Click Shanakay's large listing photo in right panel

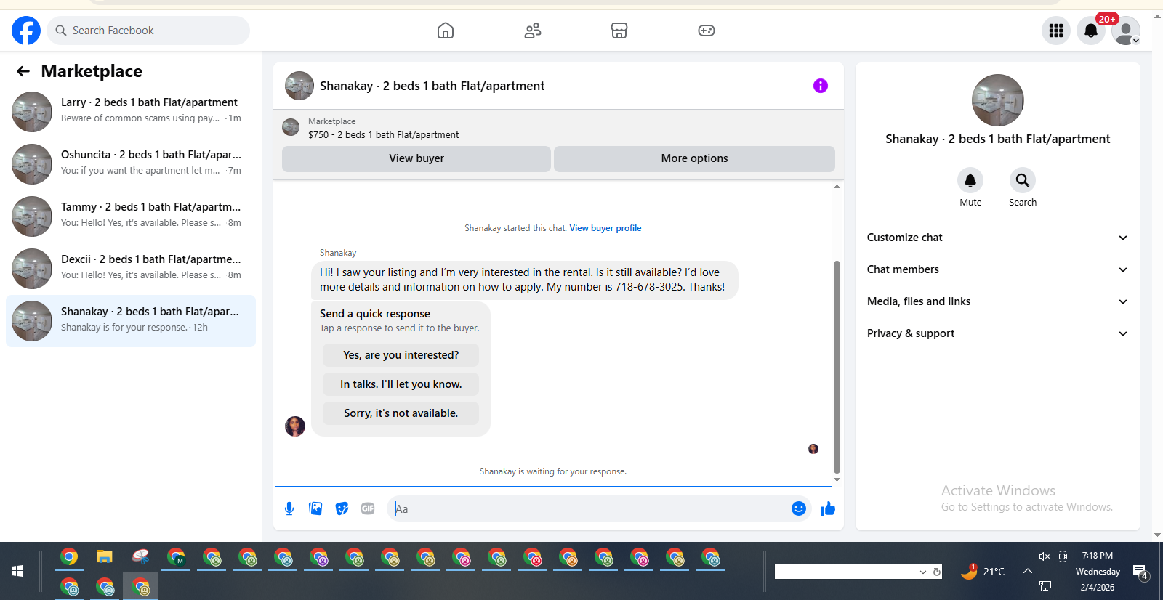point(997,100)
